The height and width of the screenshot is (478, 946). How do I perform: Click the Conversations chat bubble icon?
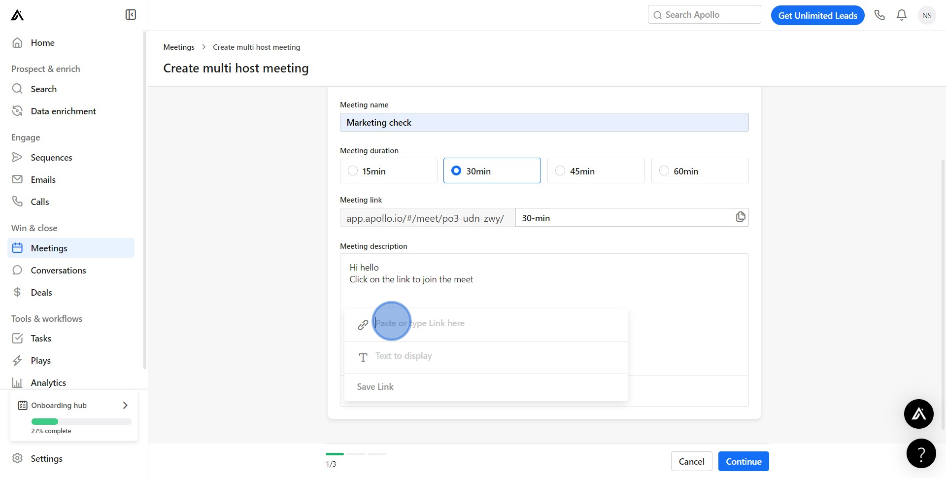point(17,270)
